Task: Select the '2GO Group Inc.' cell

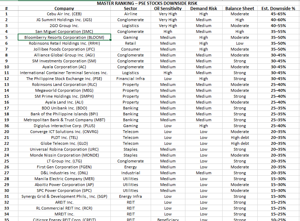Action: 64,26
